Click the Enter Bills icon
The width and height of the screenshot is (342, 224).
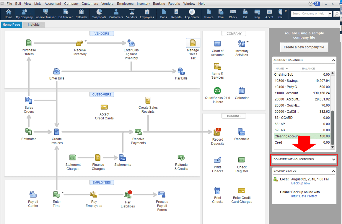tap(57, 71)
